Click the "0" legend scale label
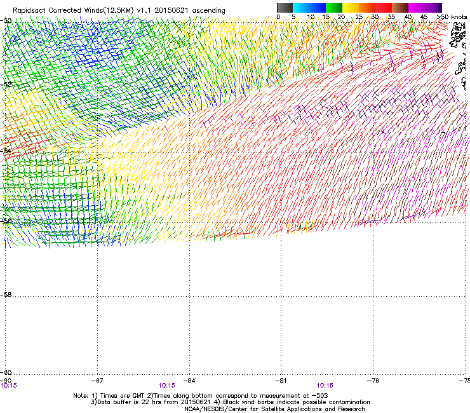 pyautogui.click(x=278, y=17)
